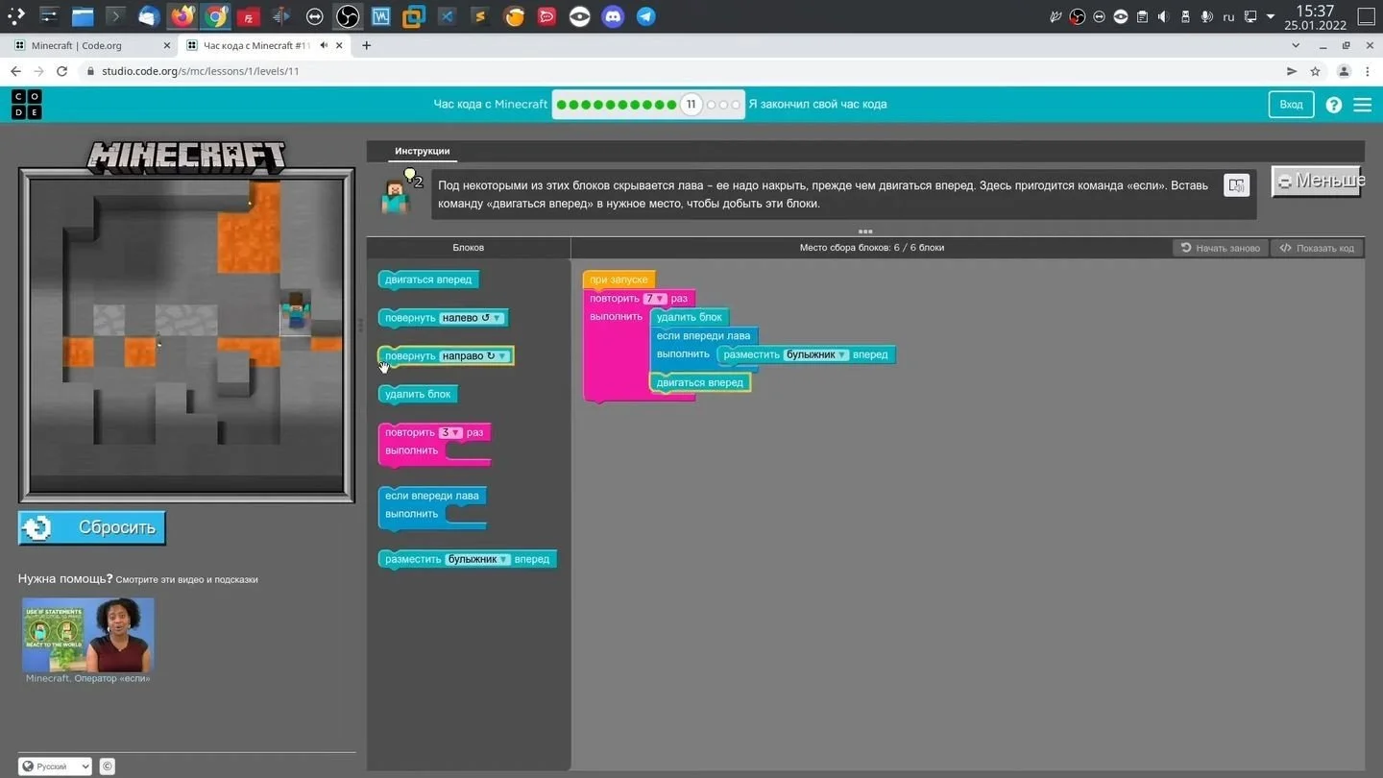Open the Русский language selector
Image resolution: width=1383 pixels, height=778 pixels.
pyautogui.click(x=55, y=766)
